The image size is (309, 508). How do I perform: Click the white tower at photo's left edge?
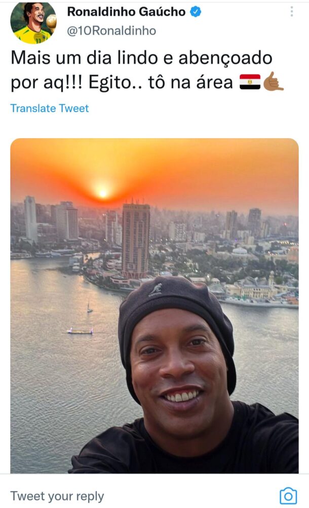(x=31, y=218)
